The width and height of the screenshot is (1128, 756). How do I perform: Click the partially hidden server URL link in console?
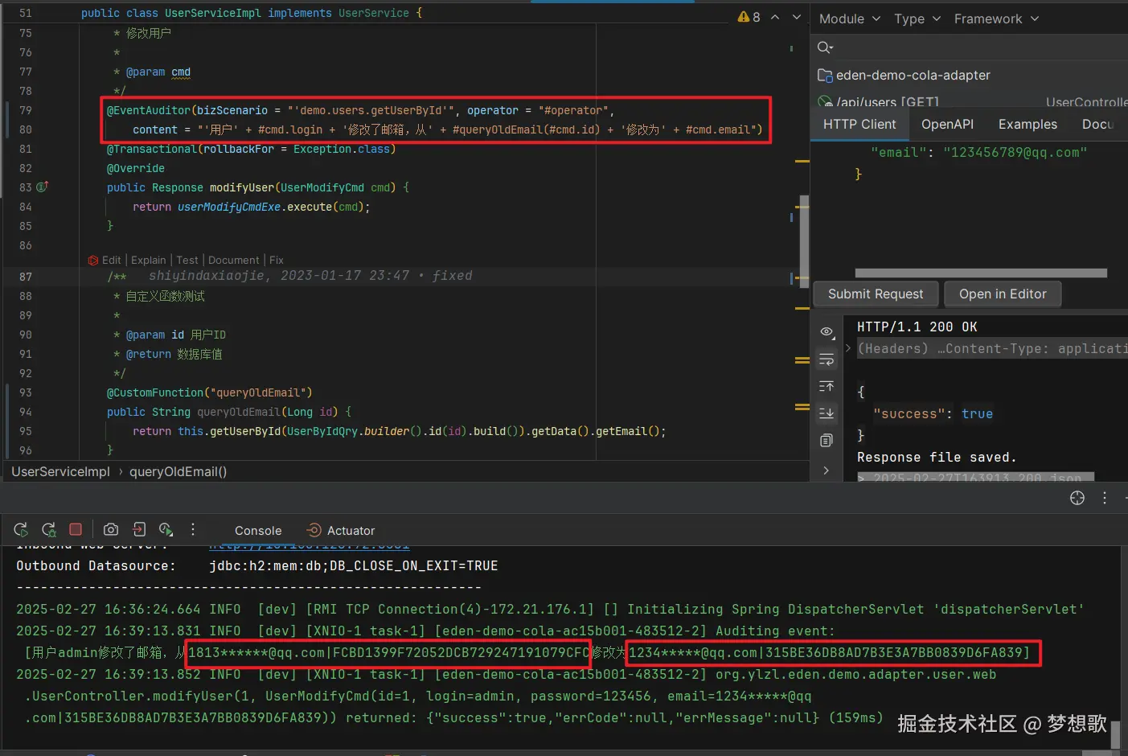(309, 547)
